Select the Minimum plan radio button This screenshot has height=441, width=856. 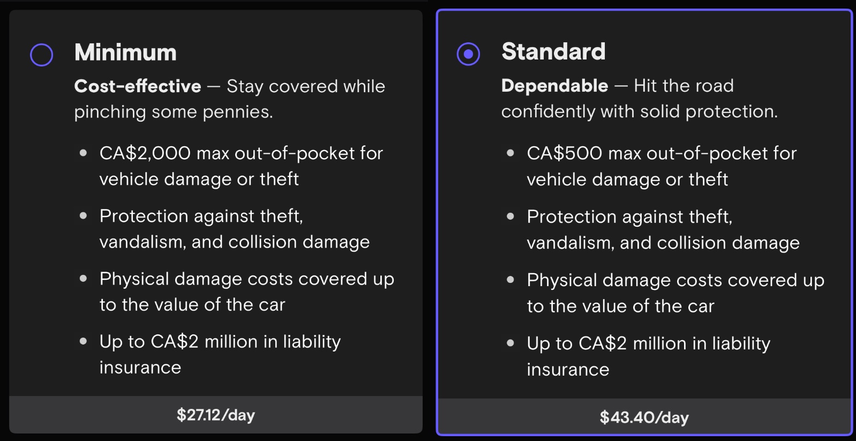point(41,54)
